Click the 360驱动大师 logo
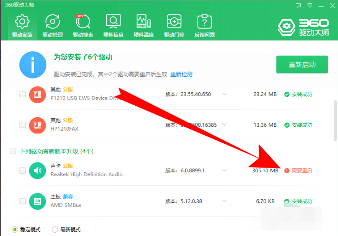 coord(303,27)
